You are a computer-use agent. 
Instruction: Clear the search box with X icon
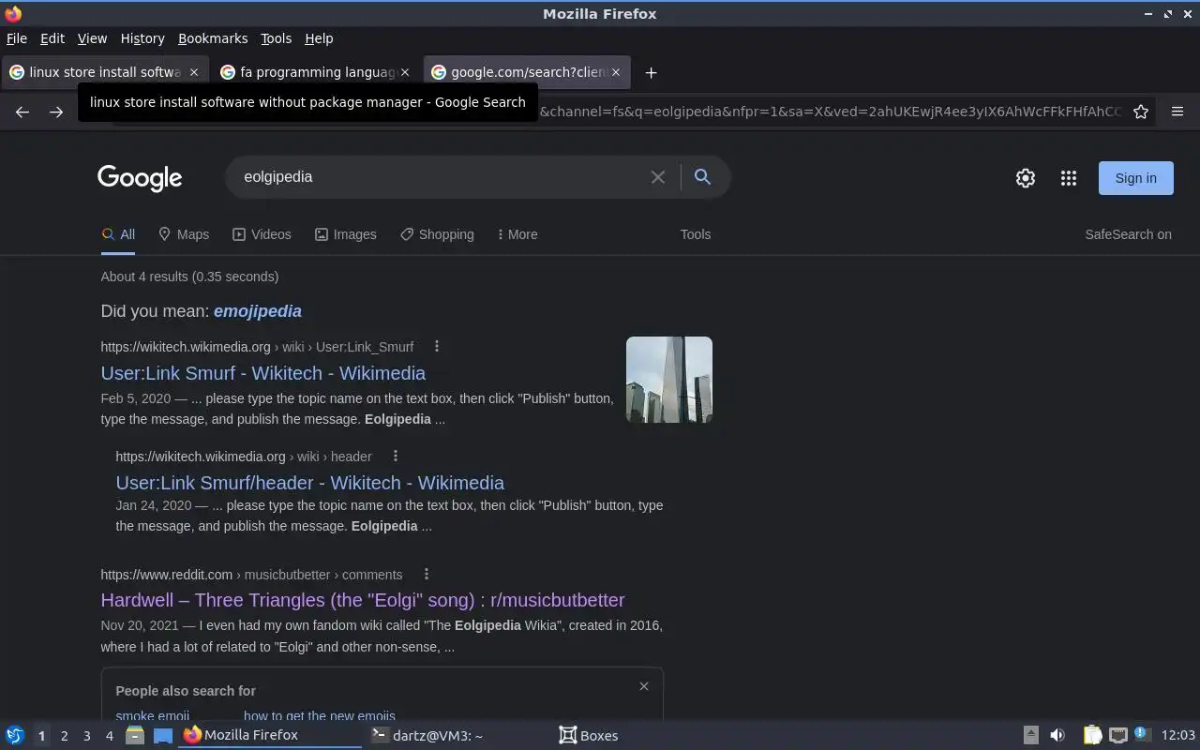[658, 177]
